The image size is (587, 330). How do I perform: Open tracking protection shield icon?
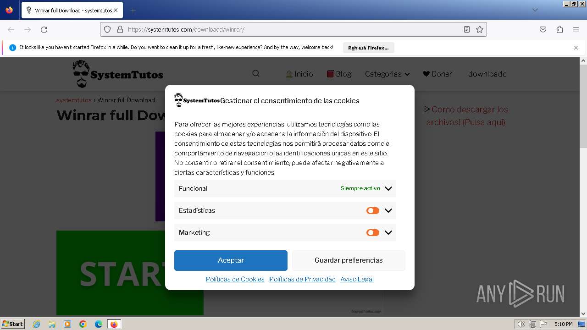(x=107, y=29)
